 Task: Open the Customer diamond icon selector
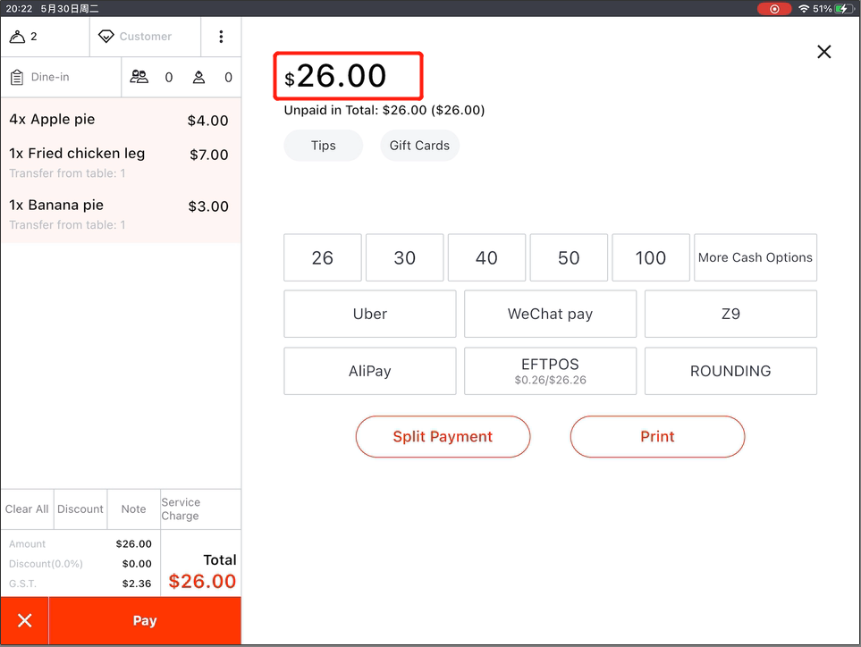(x=106, y=37)
